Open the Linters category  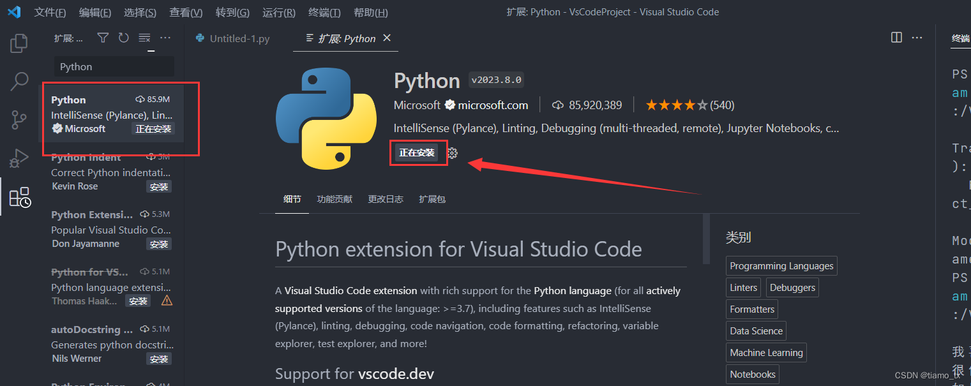point(743,288)
